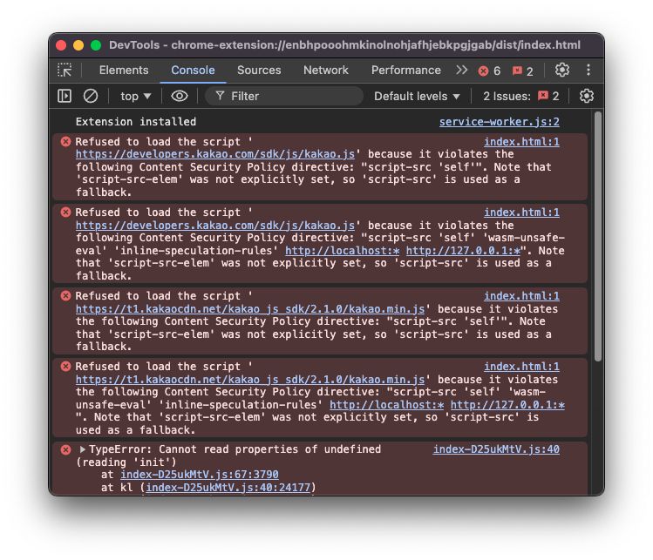Switch to the Sources tab
Image resolution: width=653 pixels, height=560 pixels.
(x=259, y=70)
